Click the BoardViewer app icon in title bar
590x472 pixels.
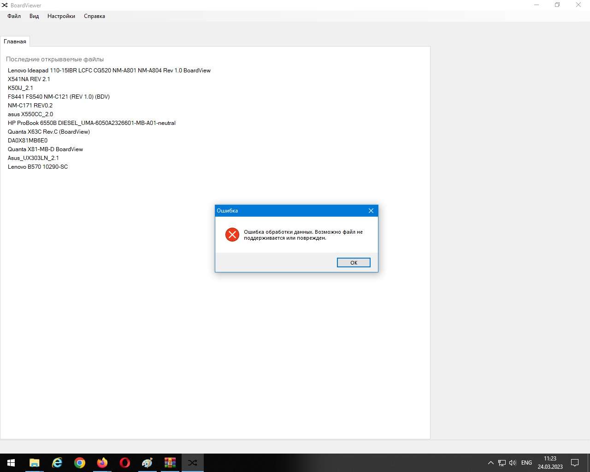(5, 5)
